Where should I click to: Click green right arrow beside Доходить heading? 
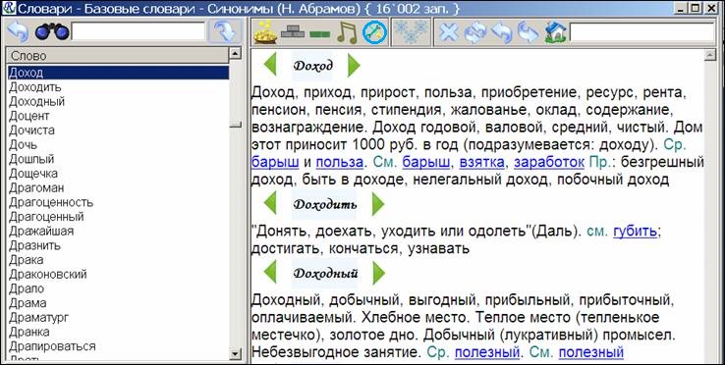[x=378, y=204]
